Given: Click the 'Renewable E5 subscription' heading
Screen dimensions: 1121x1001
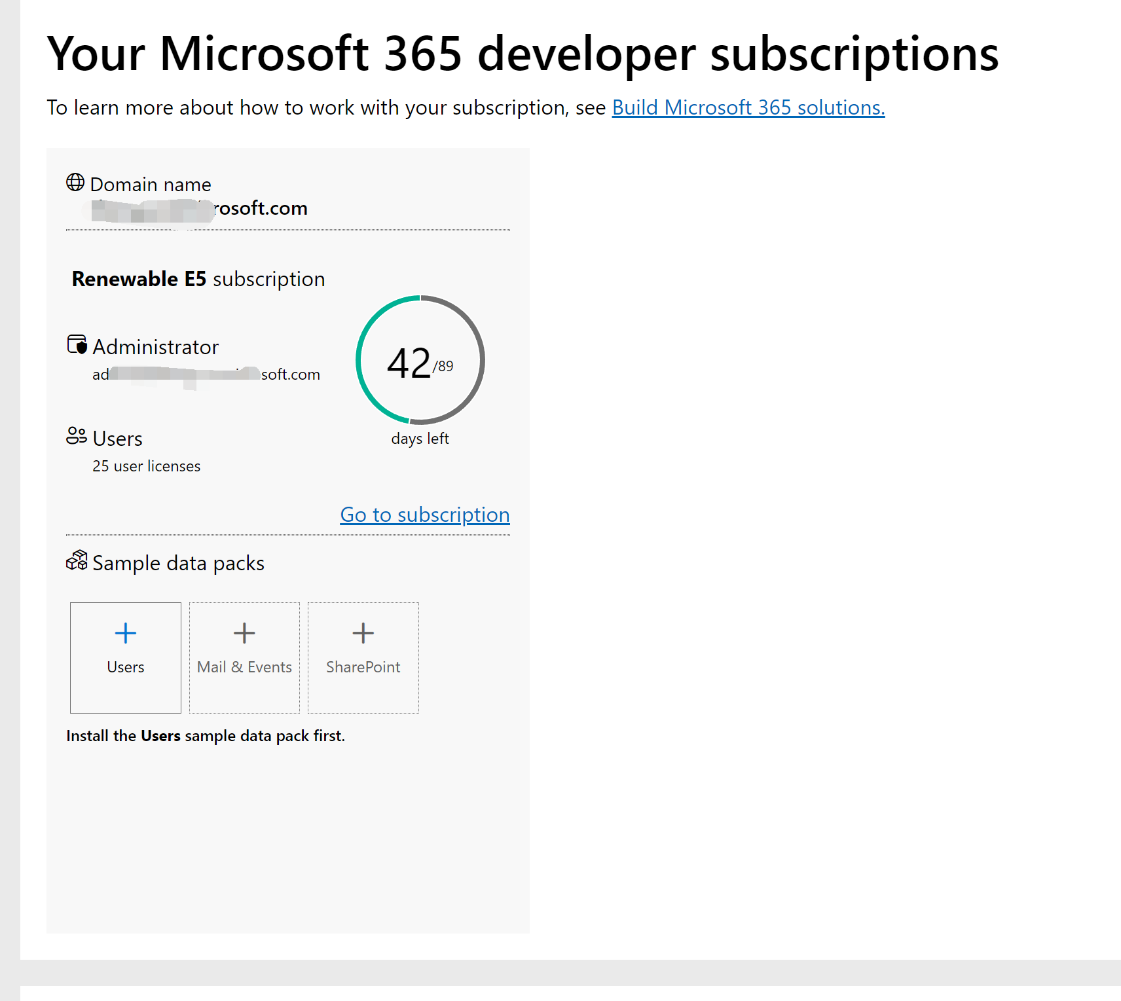Looking at the screenshot, I should [198, 279].
